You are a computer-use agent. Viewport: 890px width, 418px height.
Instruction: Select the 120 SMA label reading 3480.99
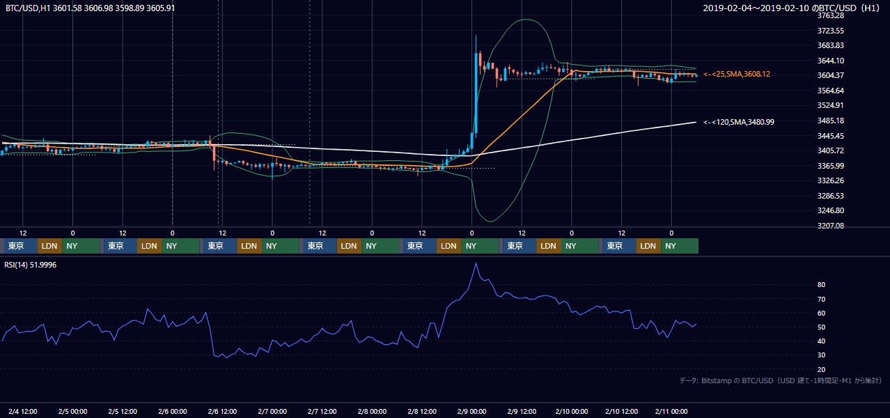click(739, 122)
